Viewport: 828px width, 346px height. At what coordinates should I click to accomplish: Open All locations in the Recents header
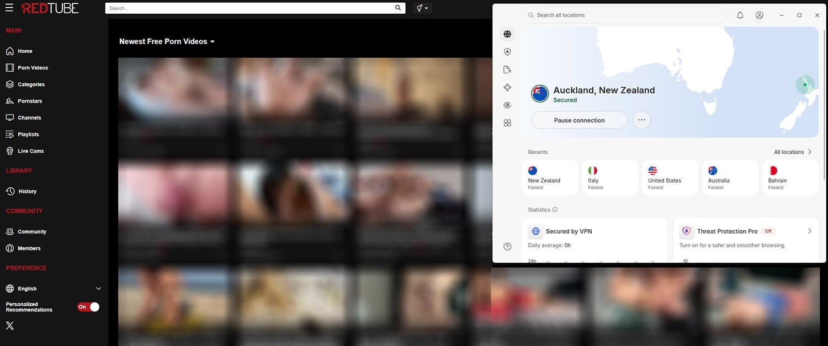click(x=793, y=152)
